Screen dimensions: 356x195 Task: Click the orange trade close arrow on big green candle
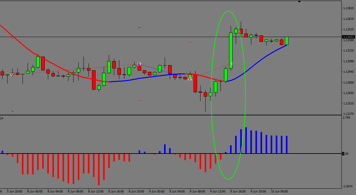point(231,64)
